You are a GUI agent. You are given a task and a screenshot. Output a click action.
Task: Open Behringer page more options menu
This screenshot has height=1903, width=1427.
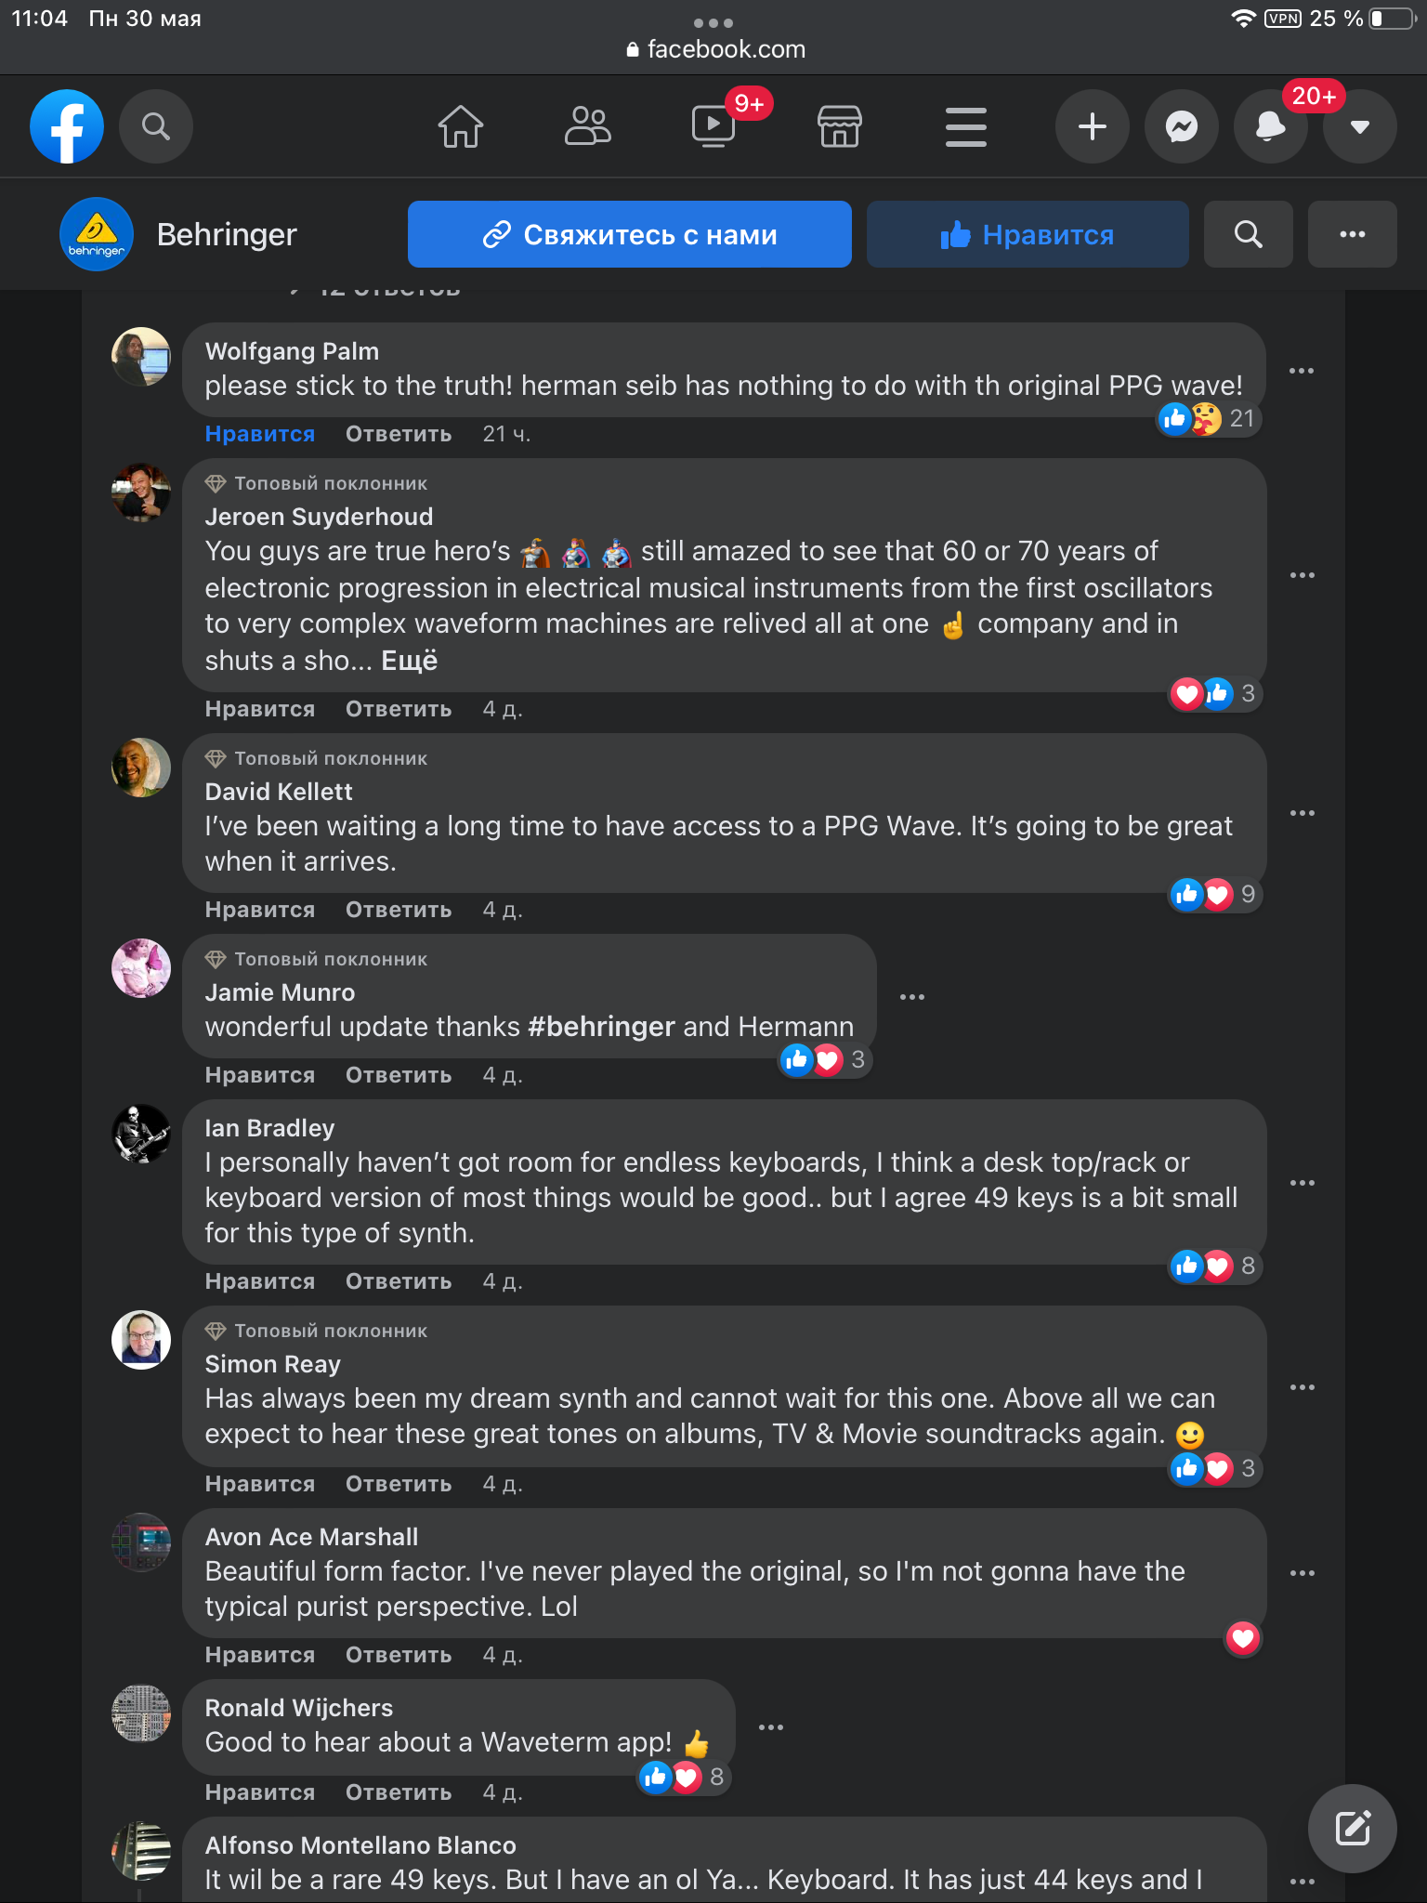point(1353,235)
